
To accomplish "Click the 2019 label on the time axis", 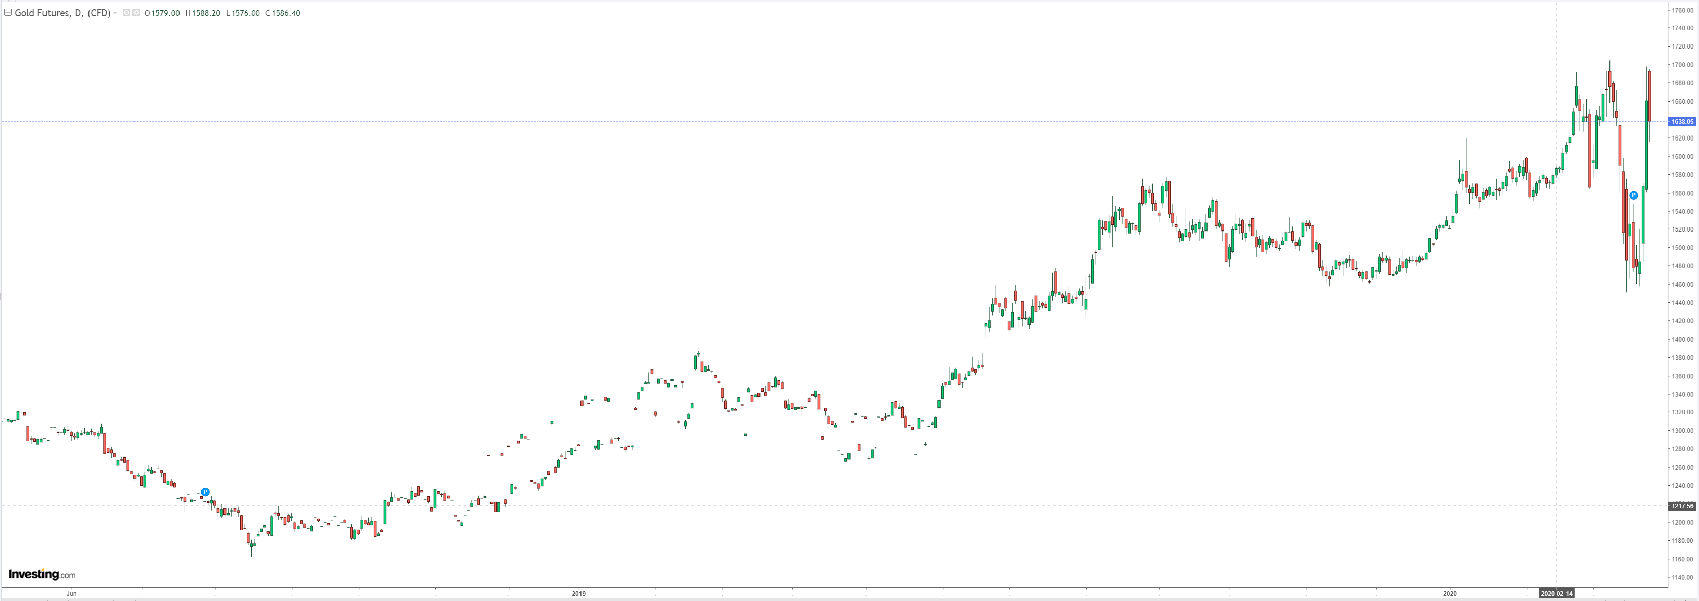I will pyautogui.click(x=578, y=594).
